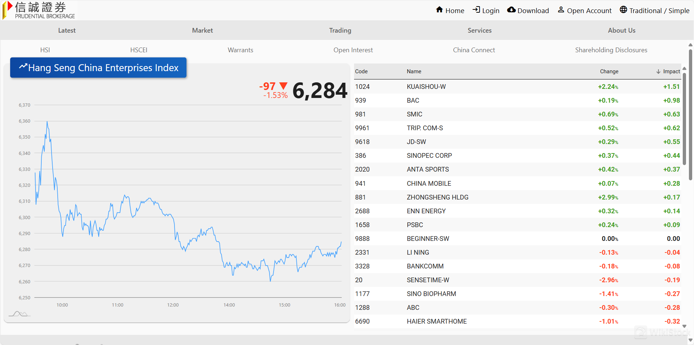
Task: Open the Trading menu
Action: point(340,30)
